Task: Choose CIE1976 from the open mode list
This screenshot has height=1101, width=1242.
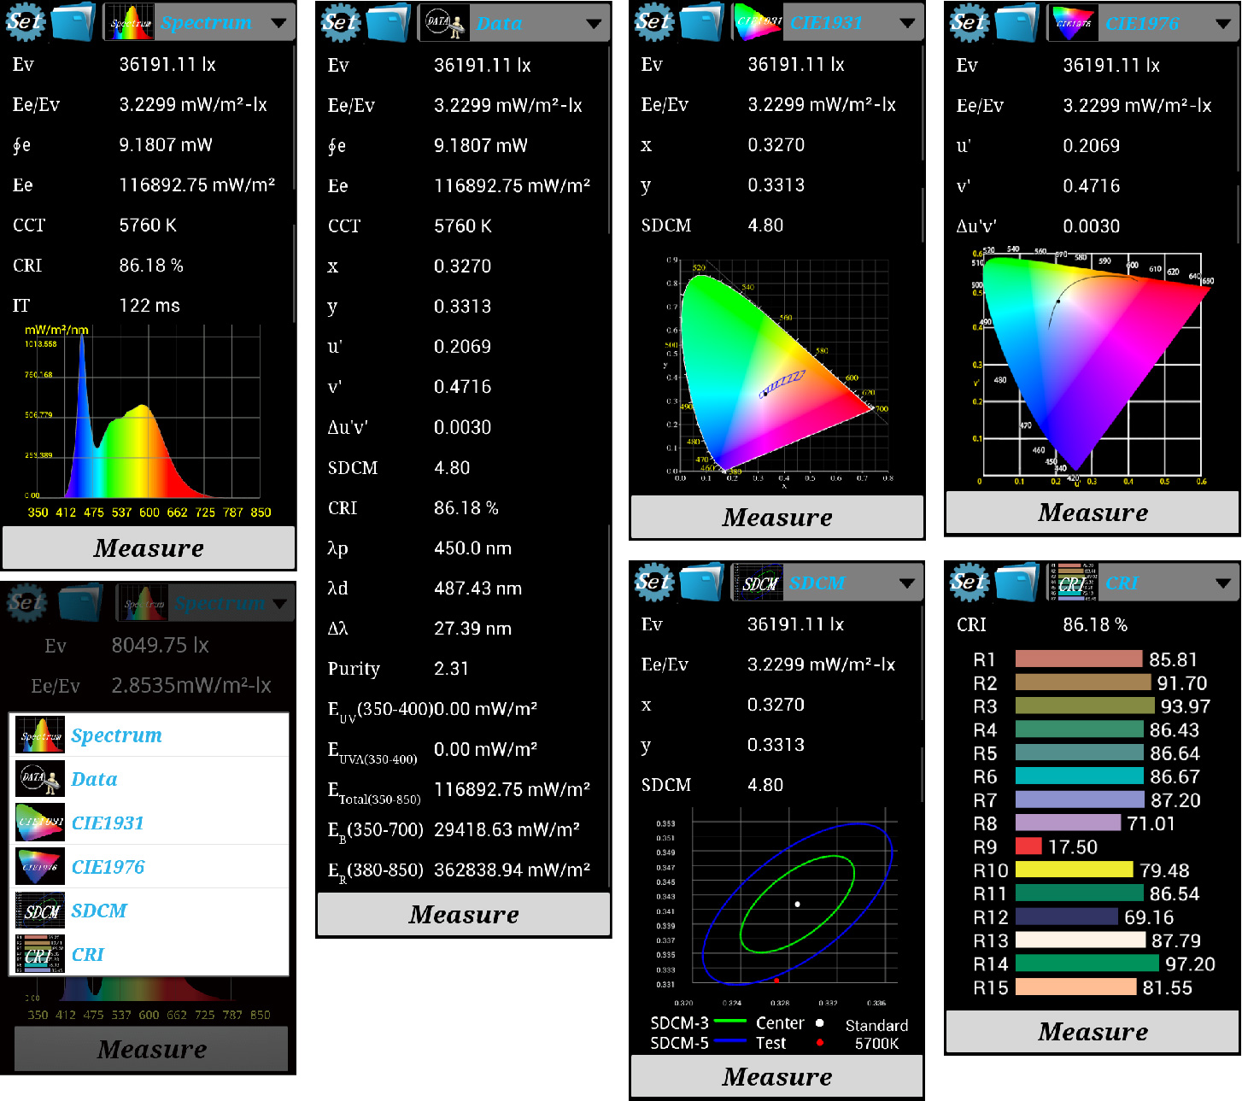Action: coord(108,867)
